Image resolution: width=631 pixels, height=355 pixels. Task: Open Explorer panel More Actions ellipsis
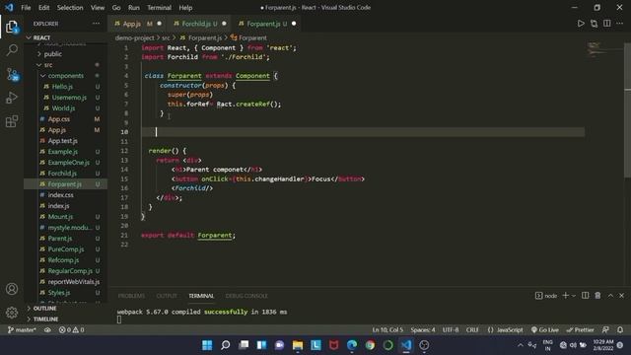click(x=96, y=24)
